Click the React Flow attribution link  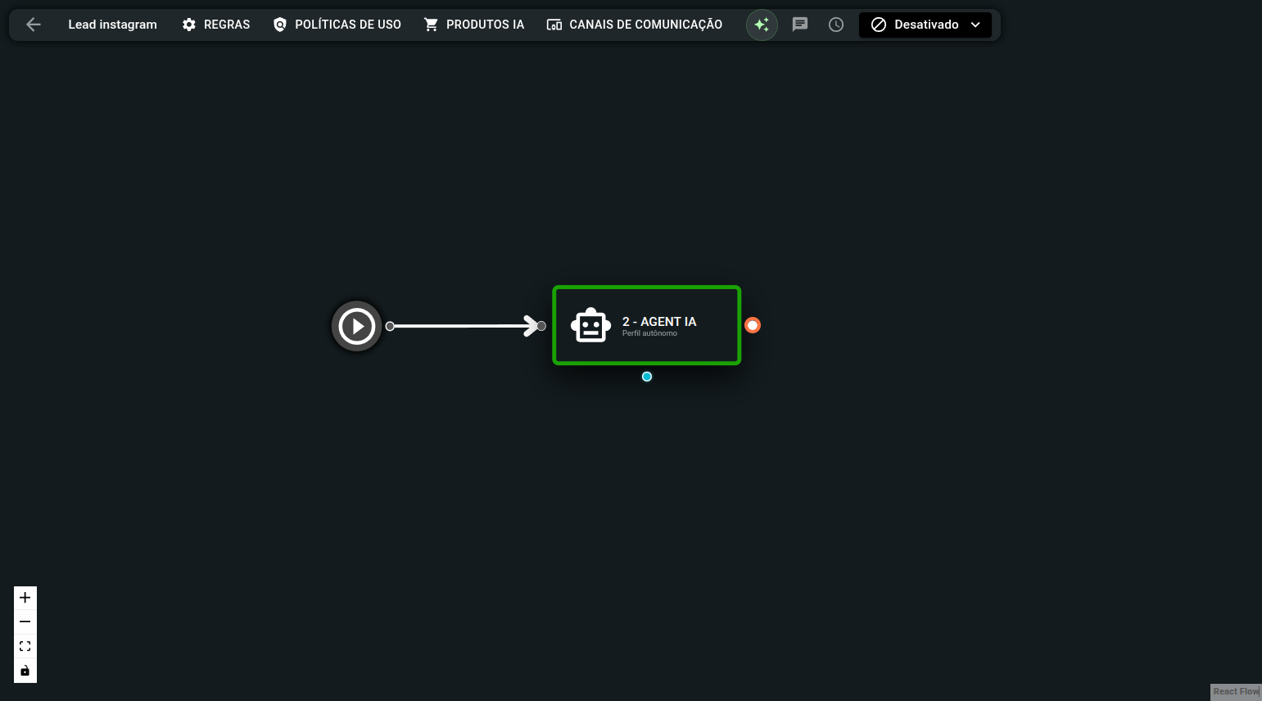[x=1236, y=692]
